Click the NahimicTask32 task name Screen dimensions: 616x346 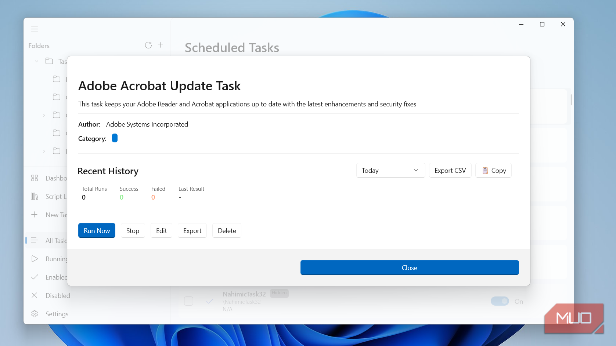point(244,294)
